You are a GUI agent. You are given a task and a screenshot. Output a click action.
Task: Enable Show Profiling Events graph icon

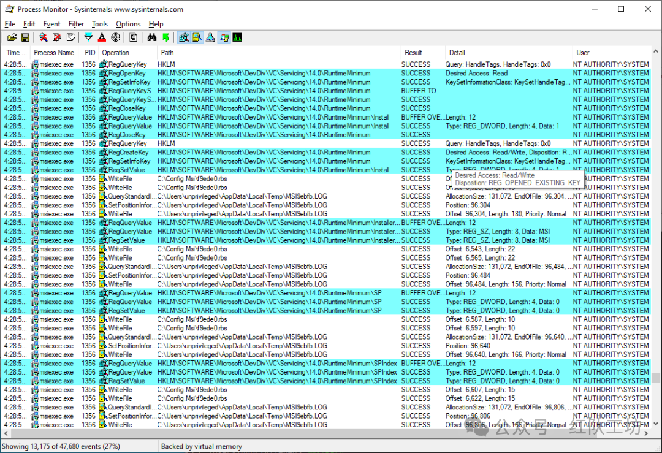(237, 37)
